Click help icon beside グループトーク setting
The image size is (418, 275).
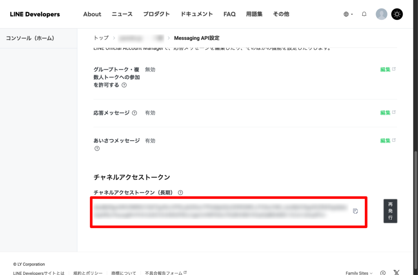coord(124,85)
